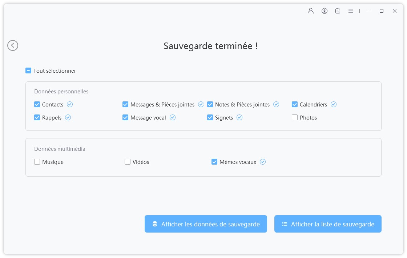Screen dimensions: 407x258
Task: Uncheck the Contacts checkbox
Action: click(37, 104)
